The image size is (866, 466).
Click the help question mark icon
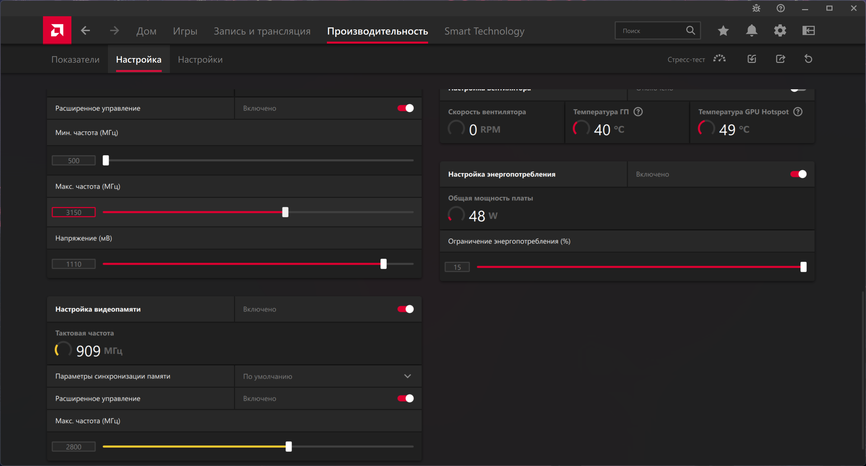coord(780,8)
